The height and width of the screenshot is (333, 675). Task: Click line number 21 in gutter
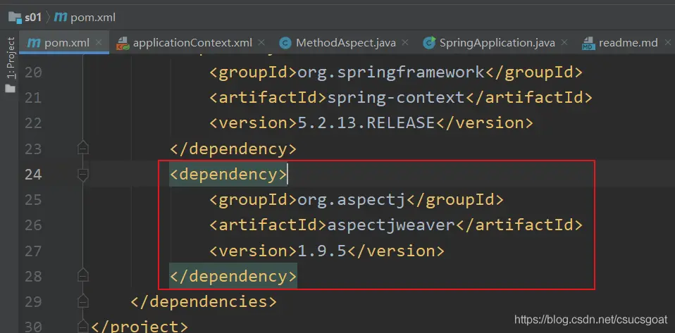33,98
